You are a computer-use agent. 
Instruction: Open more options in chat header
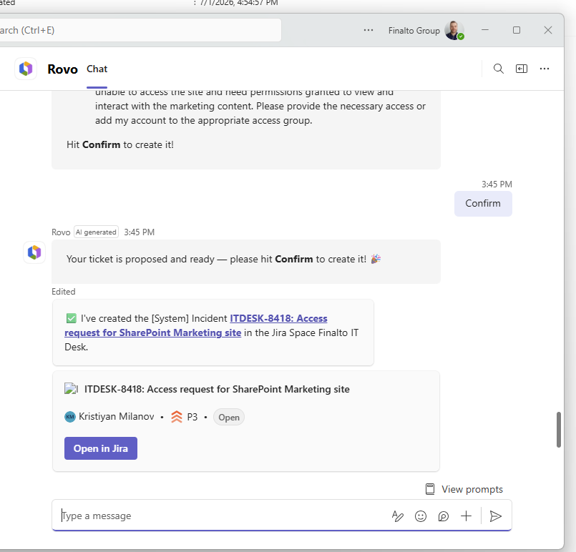[545, 69]
